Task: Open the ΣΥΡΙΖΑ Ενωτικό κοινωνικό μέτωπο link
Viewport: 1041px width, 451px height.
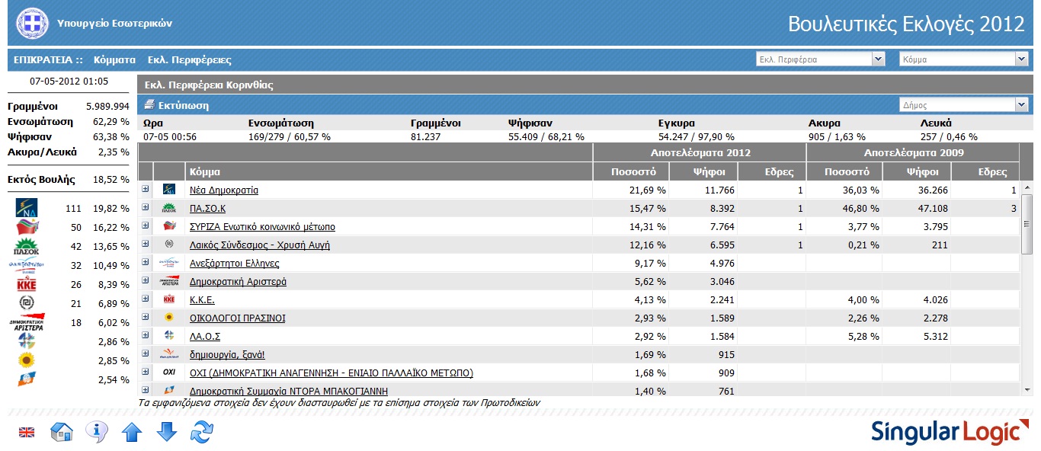Action: coord(262,227)
